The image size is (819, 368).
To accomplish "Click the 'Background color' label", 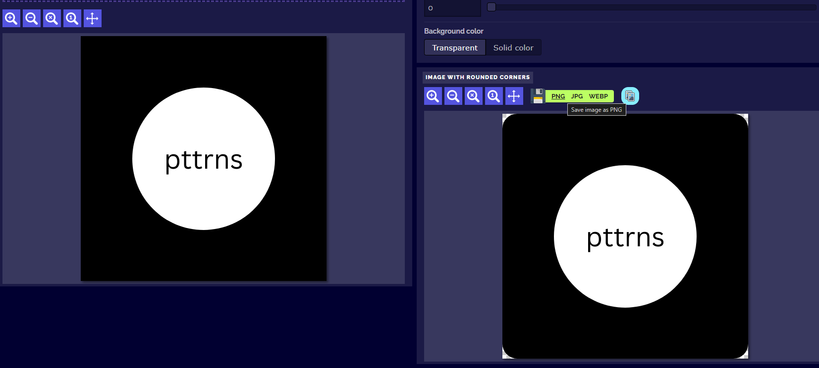I will 454,31.
